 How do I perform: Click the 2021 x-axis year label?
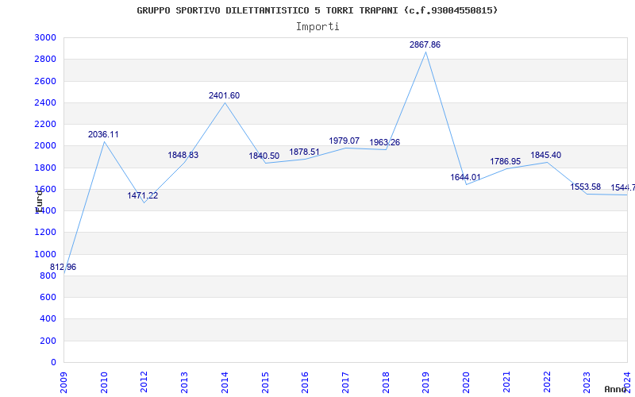[506, 382]
